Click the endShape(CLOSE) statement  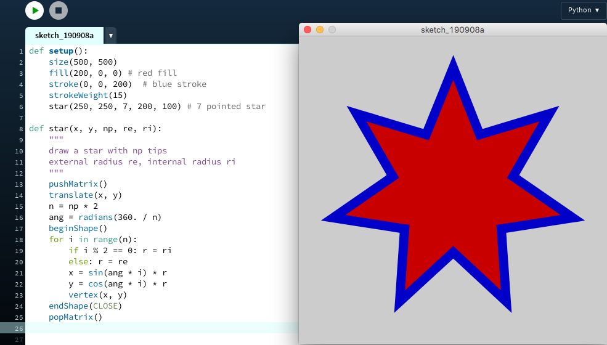(x=85, y=306)
